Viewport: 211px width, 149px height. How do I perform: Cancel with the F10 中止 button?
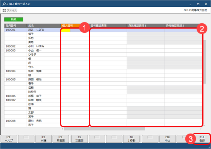(168, 139)
